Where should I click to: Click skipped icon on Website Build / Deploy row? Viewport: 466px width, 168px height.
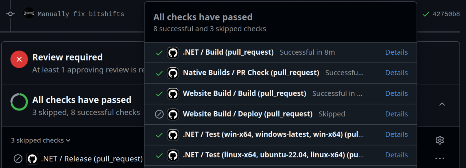(x=159, y=114)
